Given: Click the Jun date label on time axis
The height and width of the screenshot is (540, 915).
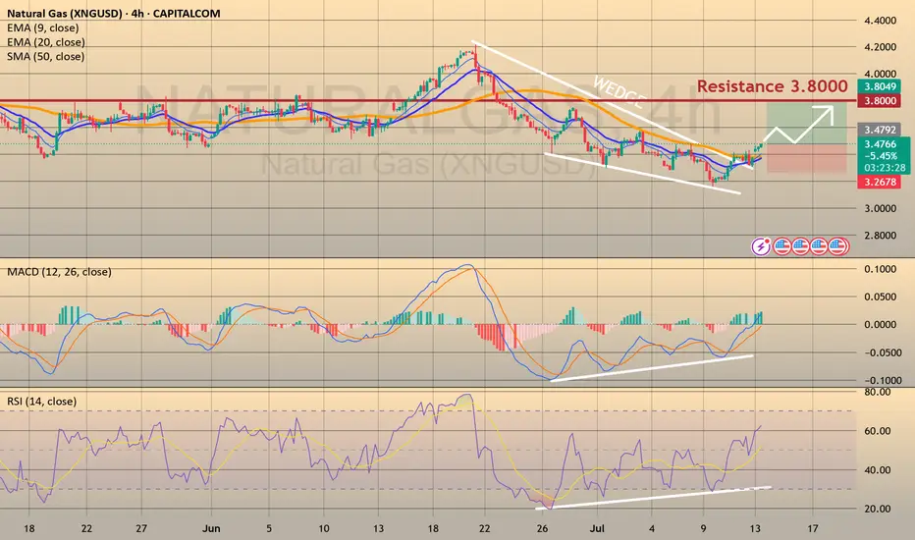Looking at the screenshot, I should click(211, 528).
